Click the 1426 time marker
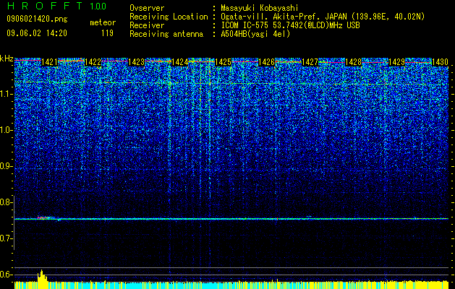Image resolution: width=455 pixels, height=289 pixels. click(266, 62)
